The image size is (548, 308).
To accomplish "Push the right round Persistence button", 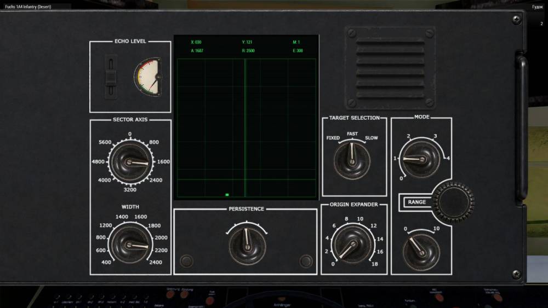I will 306,261.
